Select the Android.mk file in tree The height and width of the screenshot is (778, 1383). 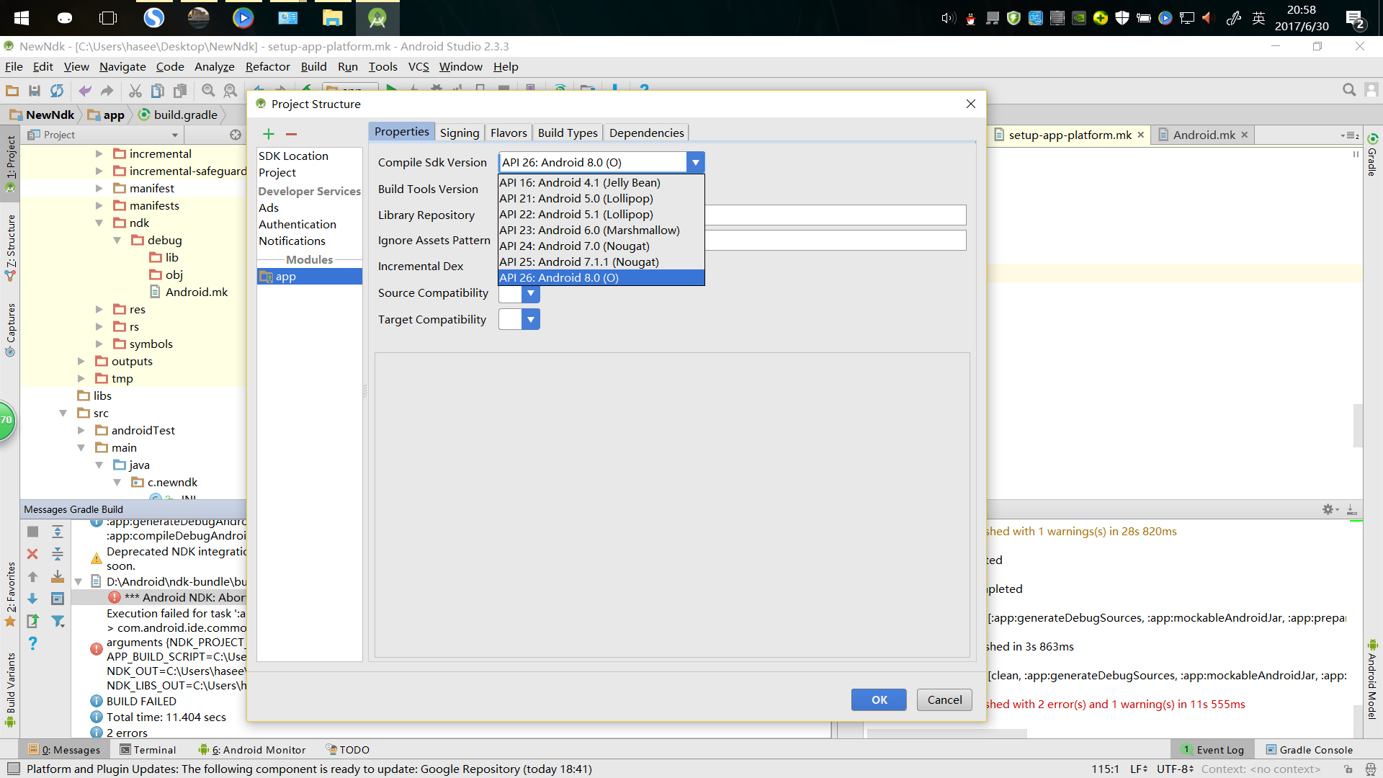[197, 292]
